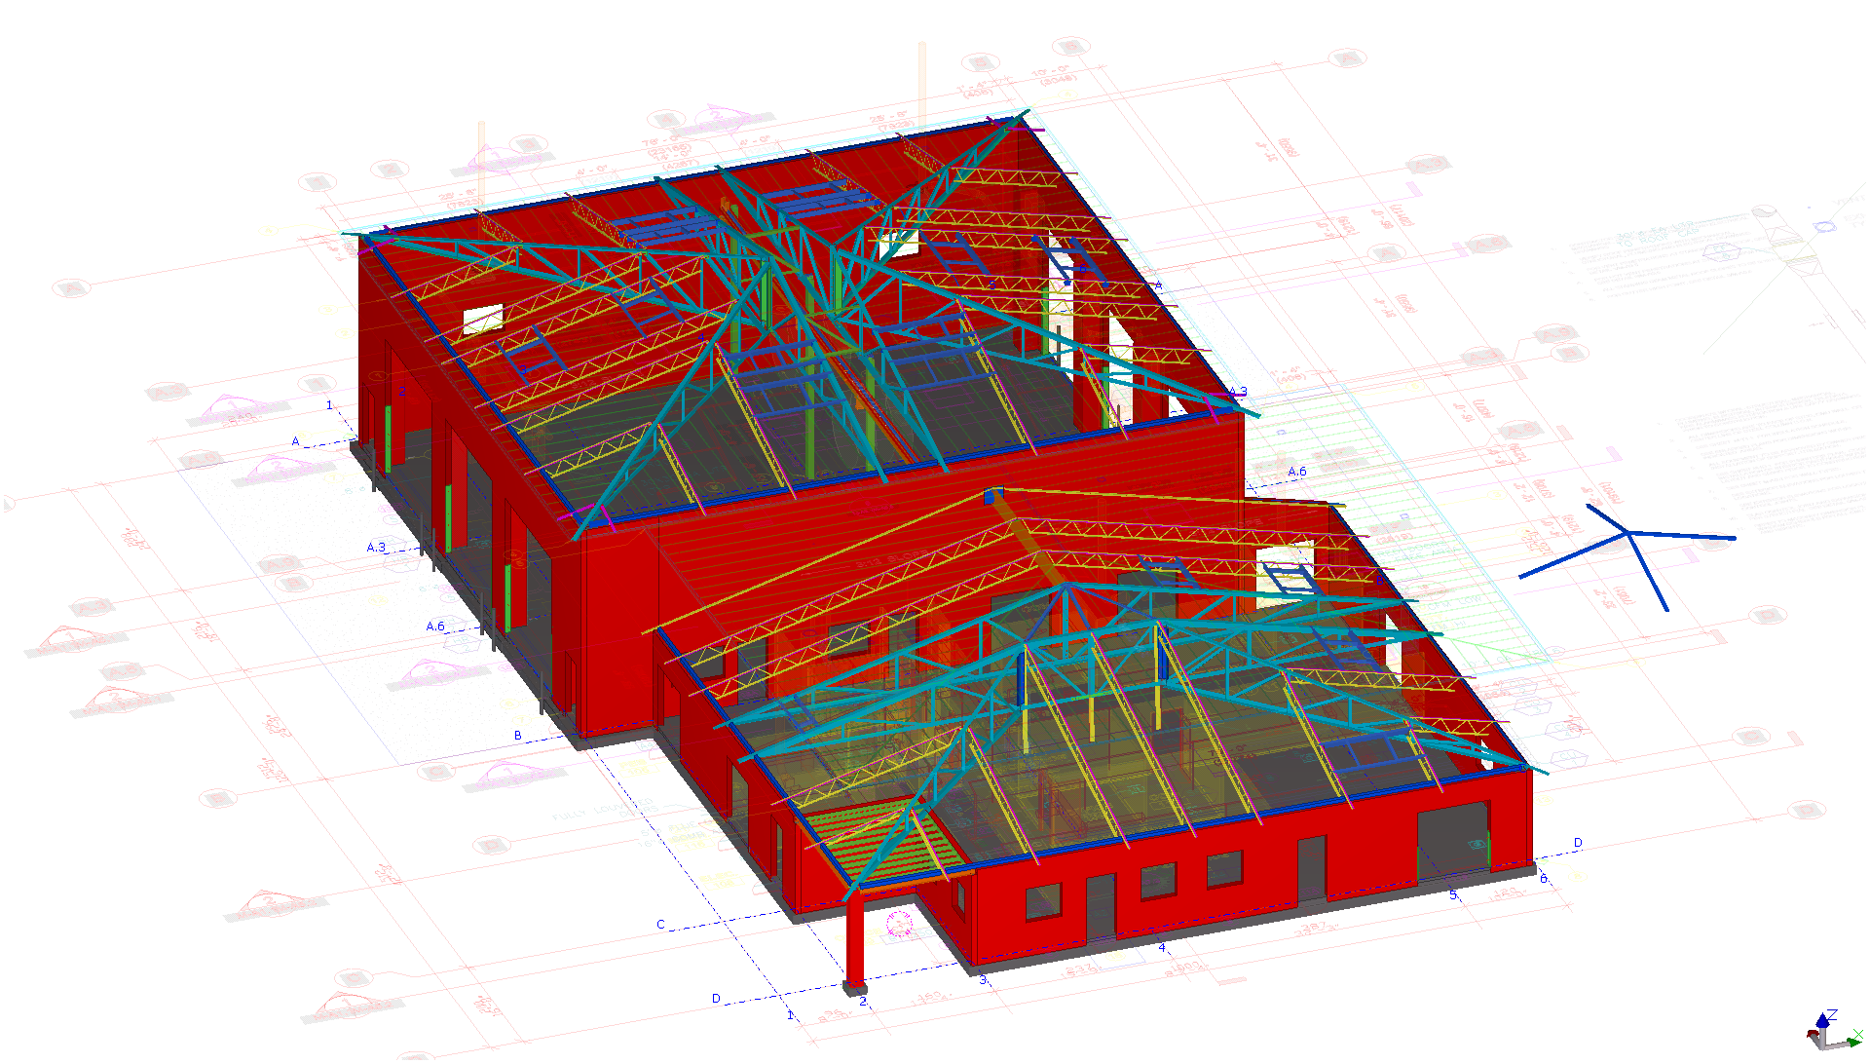The image size is (1870, 1064).
Task: Click grid line label 2 near porch column
Action: pyautogui.click(x=863, y=1002)
